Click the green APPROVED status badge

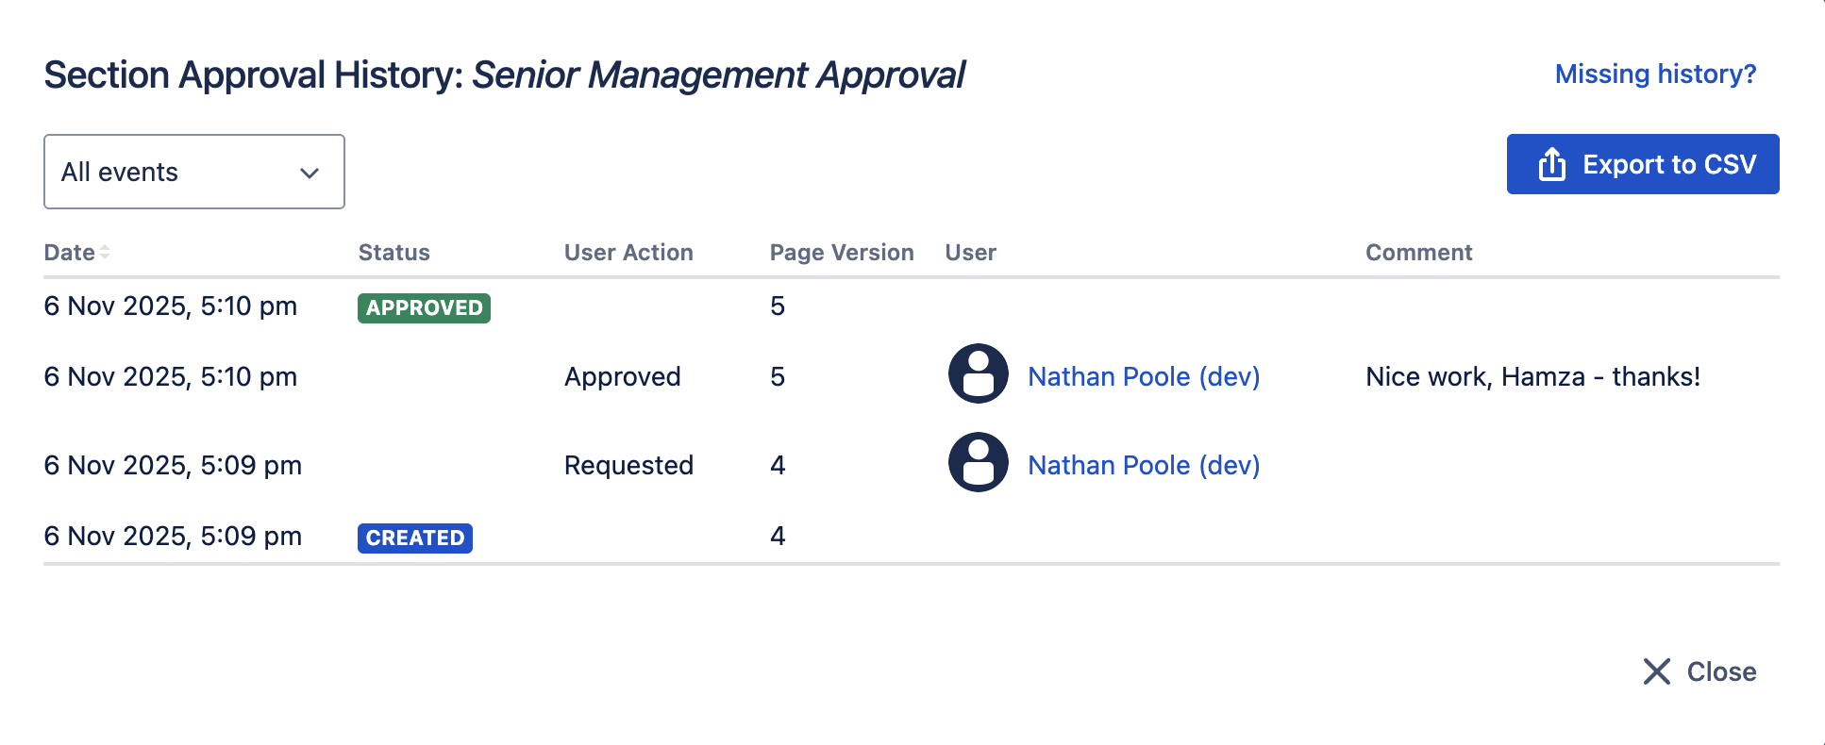(424, 307)
